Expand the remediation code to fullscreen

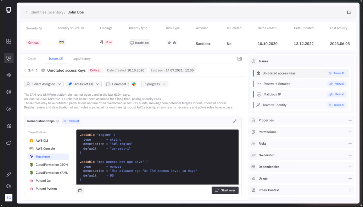point(235,121)
